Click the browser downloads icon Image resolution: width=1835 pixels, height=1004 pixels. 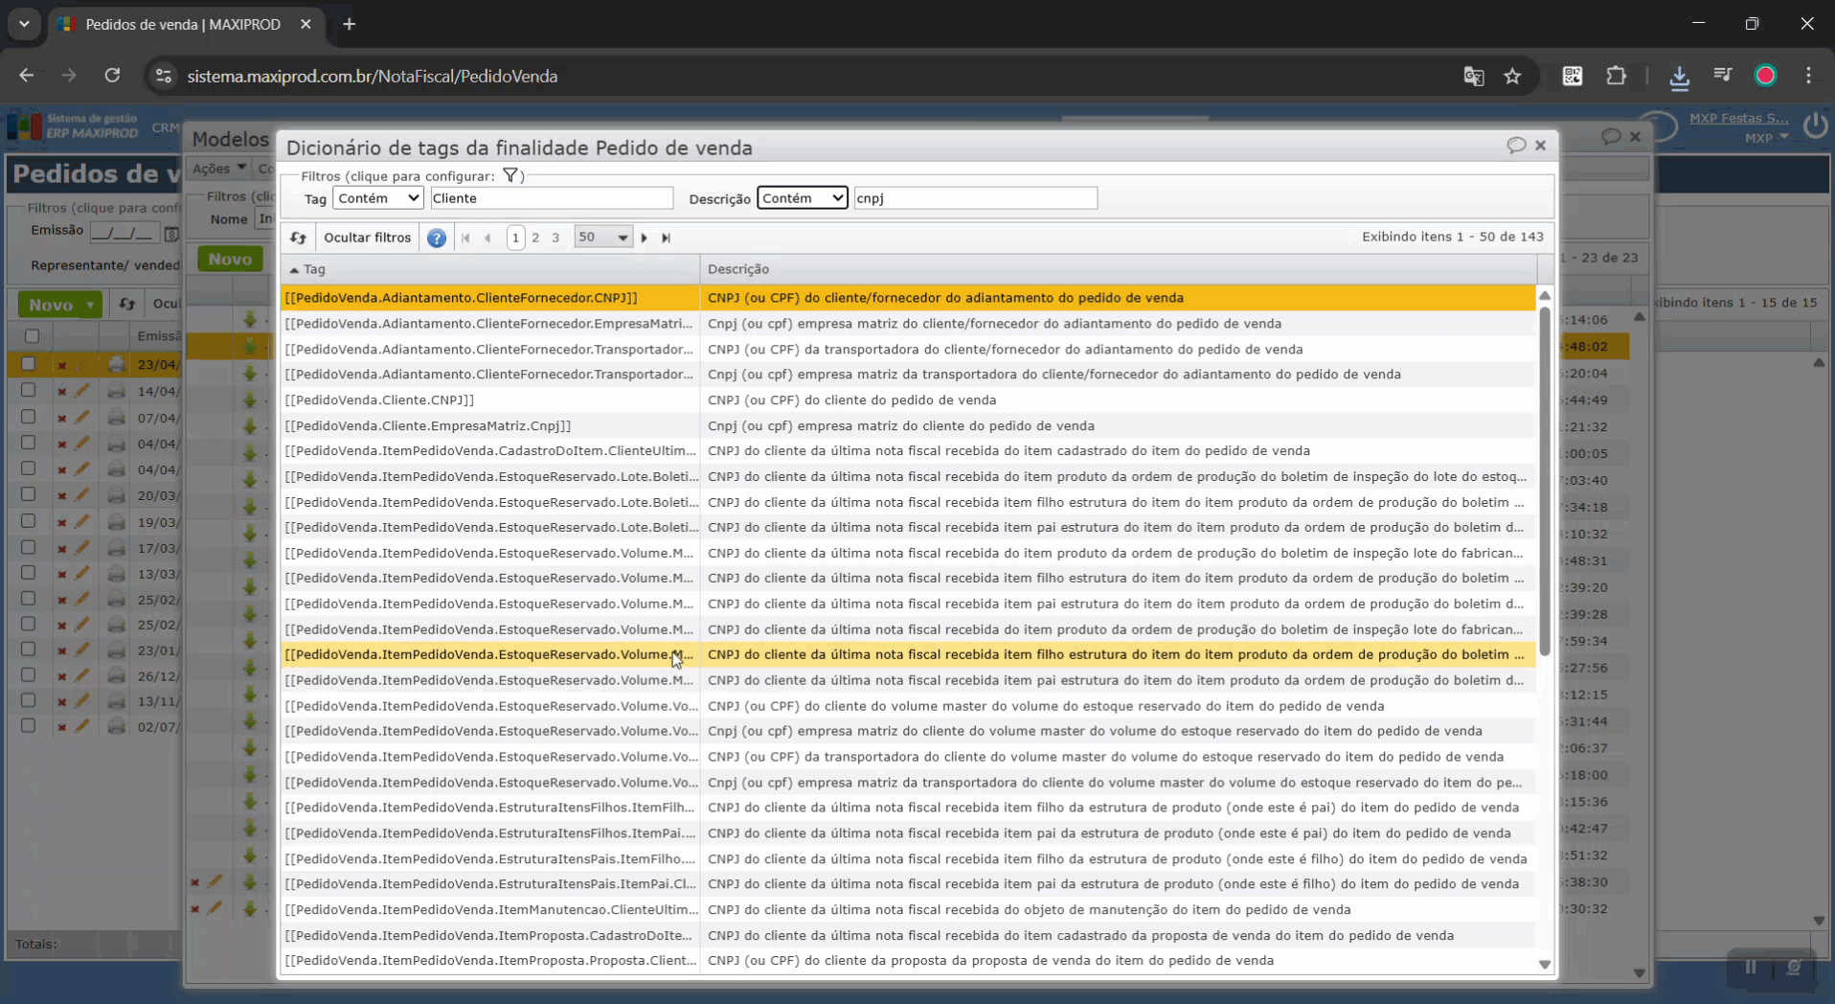[x=1679, y=77]
